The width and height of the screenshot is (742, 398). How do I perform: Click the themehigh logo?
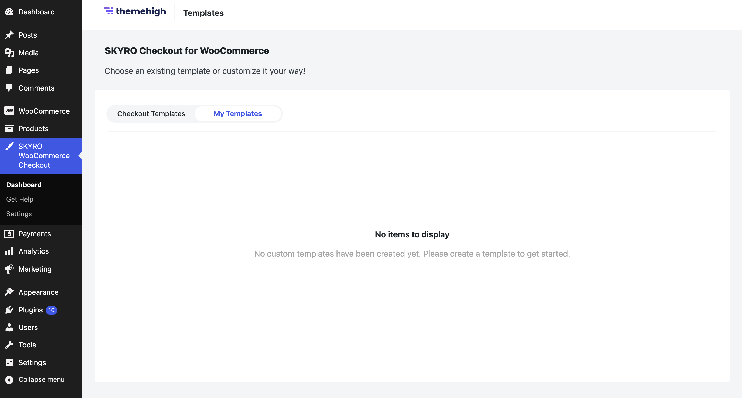[x=135, y=12]
